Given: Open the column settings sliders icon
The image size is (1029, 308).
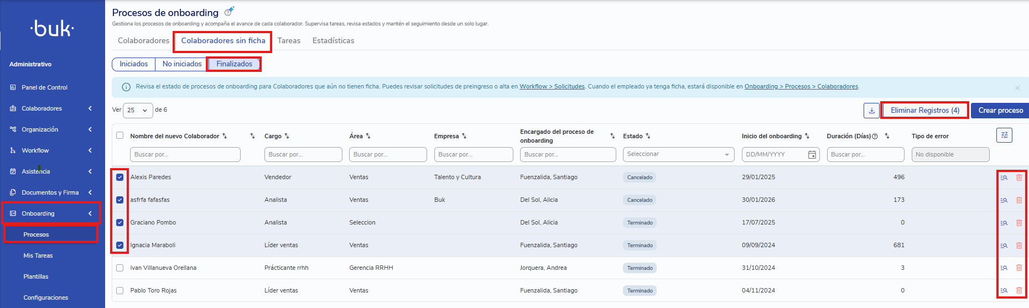Looking at the screenshot, I should [1004, 135].
